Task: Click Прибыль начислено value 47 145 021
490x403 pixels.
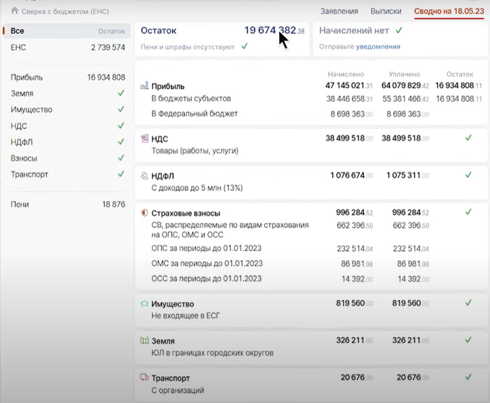Action: tap(349, 85)
